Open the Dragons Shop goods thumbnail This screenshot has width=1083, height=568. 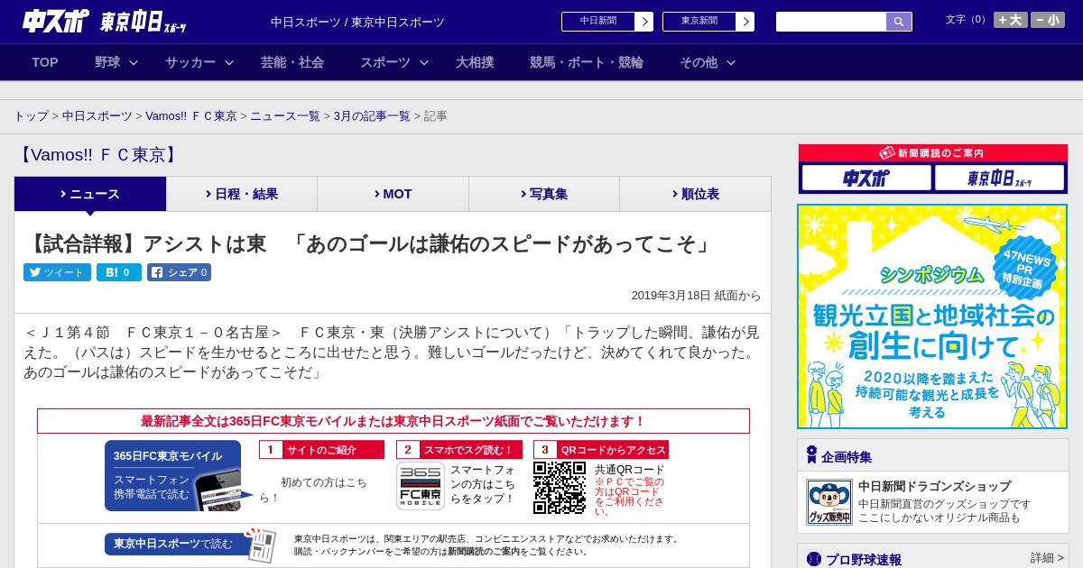point(828,502)
